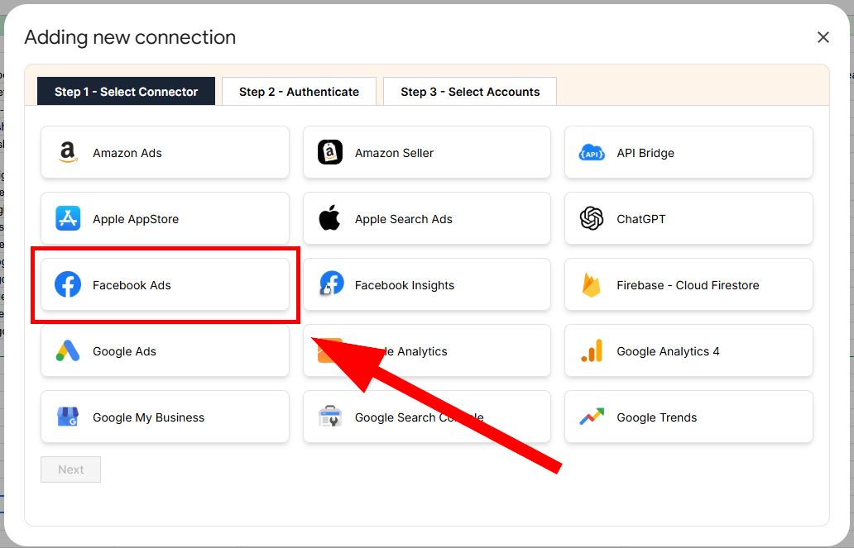Choose the Google Trends label
Viewport: 854px width, 548px height.
coord(657,417)
